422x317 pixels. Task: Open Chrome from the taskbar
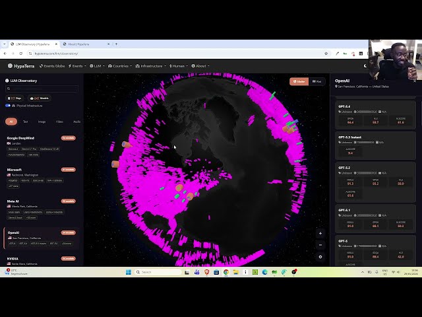tap(226, 272)
